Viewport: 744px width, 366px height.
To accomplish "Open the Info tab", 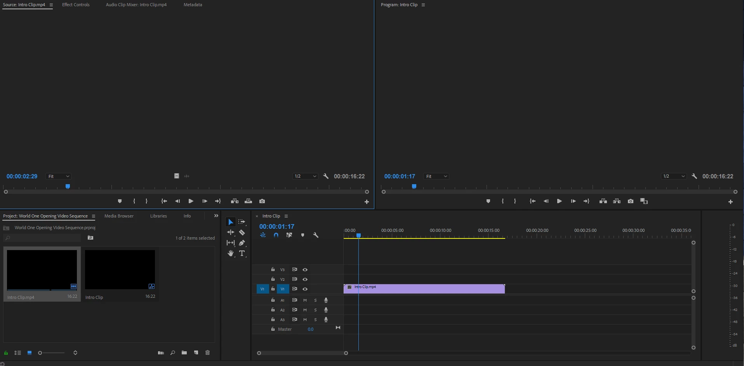I will 187,216.
